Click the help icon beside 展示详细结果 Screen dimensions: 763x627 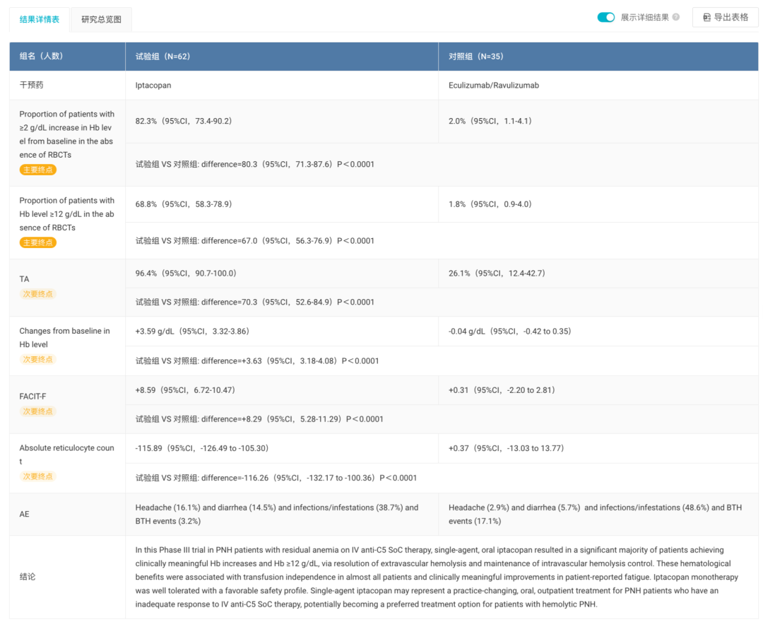click(676, 17)
